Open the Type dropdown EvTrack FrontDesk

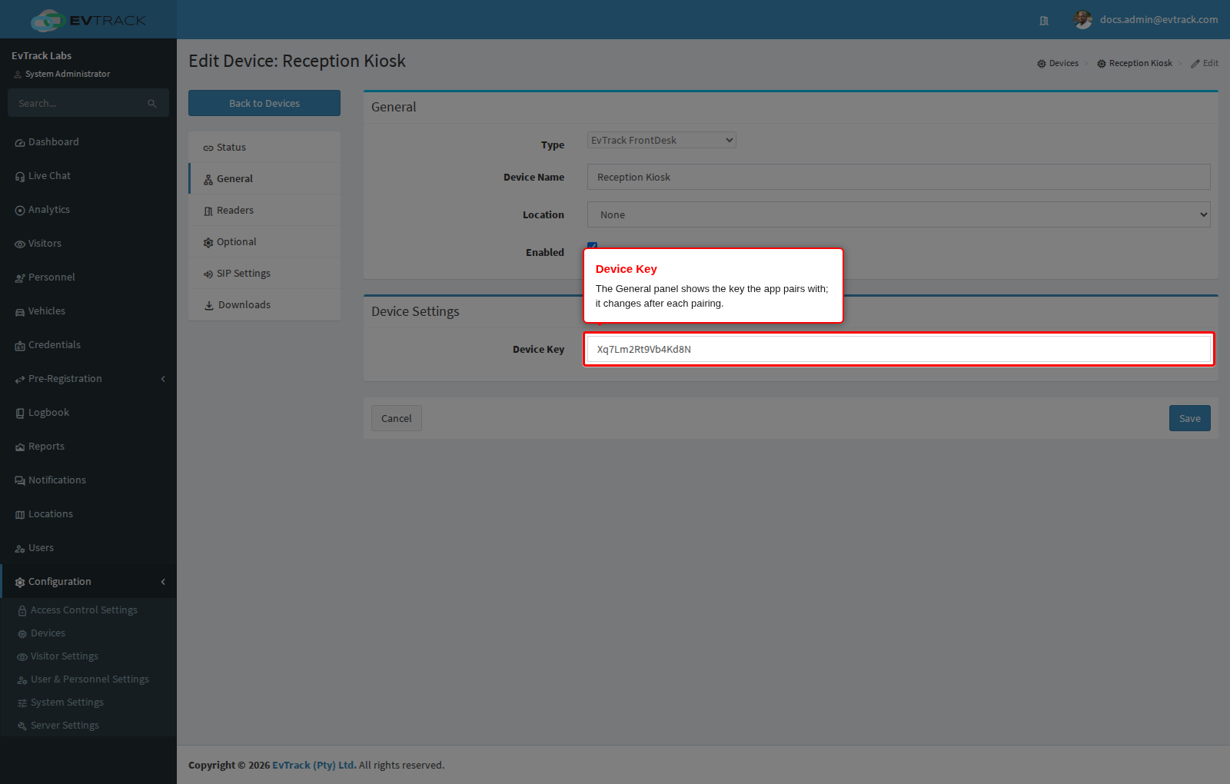[x=662, y=140]
